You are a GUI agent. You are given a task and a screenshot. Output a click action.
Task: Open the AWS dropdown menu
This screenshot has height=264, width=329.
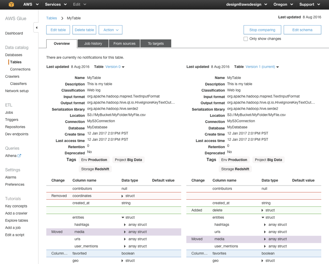click(31, 4)
